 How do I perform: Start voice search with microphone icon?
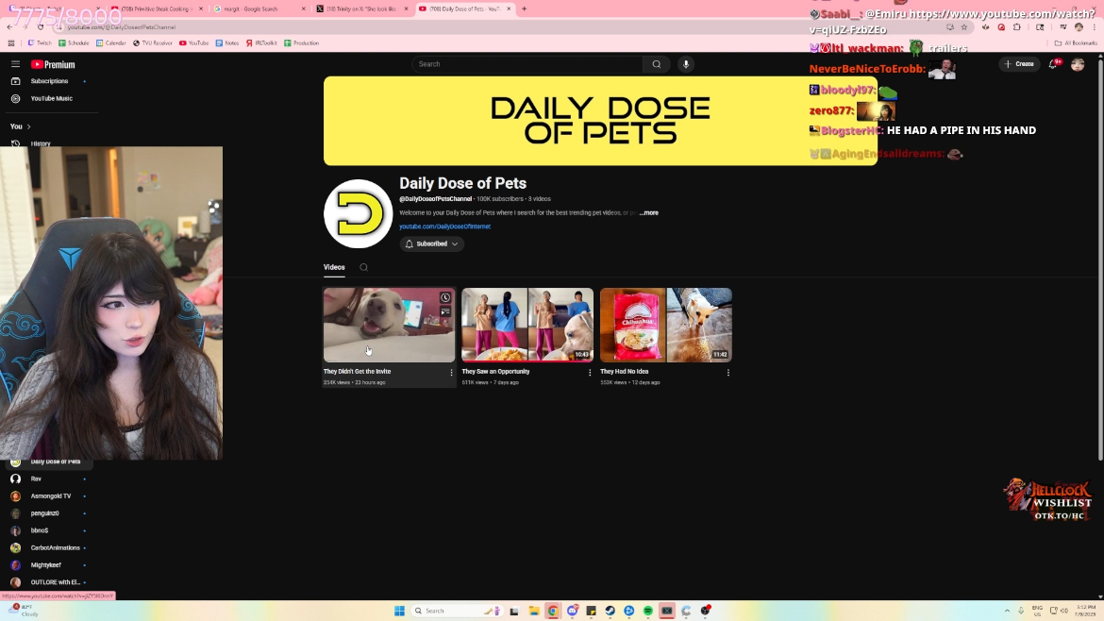(686, 64)
